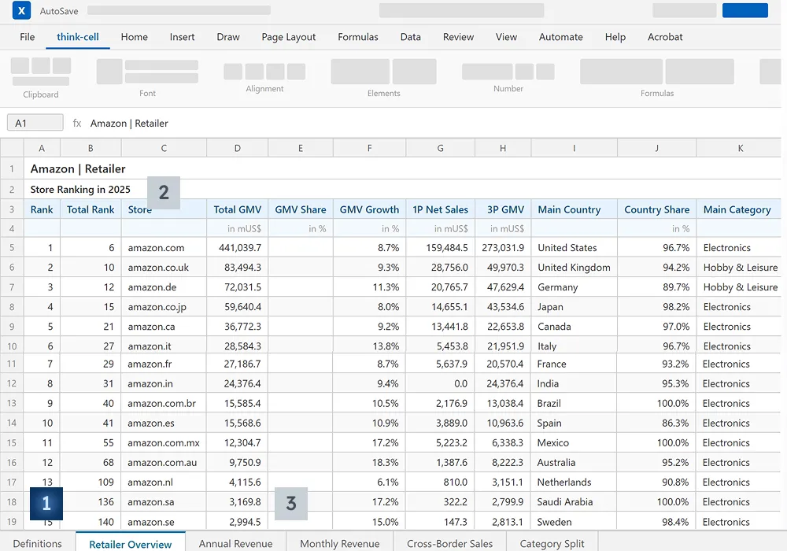
Task: Click the formula bar text Amazon | Retailer
Action: click(x=129, y=123)
